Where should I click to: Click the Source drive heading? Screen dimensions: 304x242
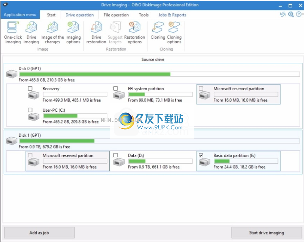pyautogui.click(x=153, y=60)
